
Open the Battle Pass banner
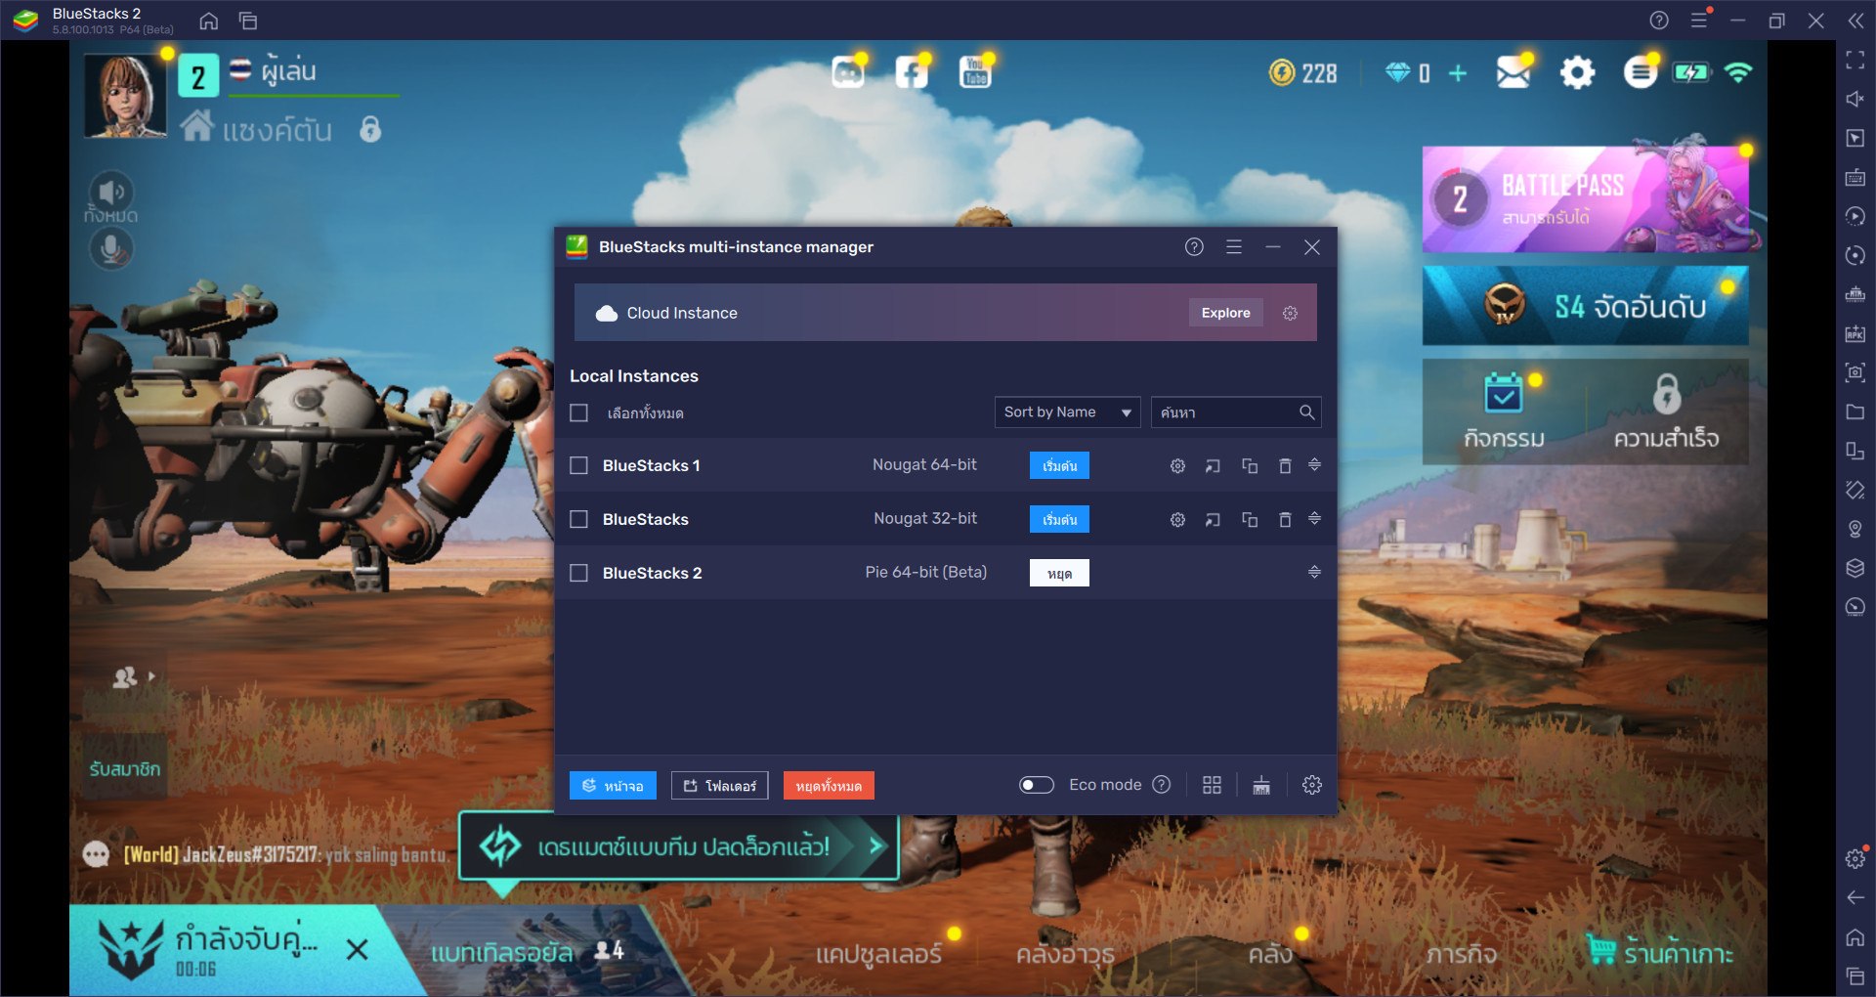click(x=1585, y=199)
